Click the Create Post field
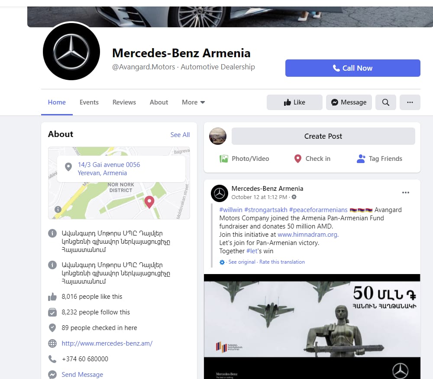 point(323,136)
